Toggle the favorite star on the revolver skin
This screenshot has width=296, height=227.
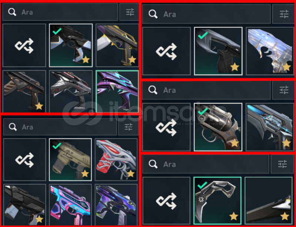pos(235,143)
